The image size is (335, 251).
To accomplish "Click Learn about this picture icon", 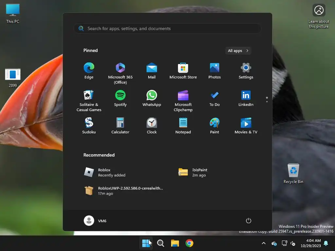I will point(319,16).
